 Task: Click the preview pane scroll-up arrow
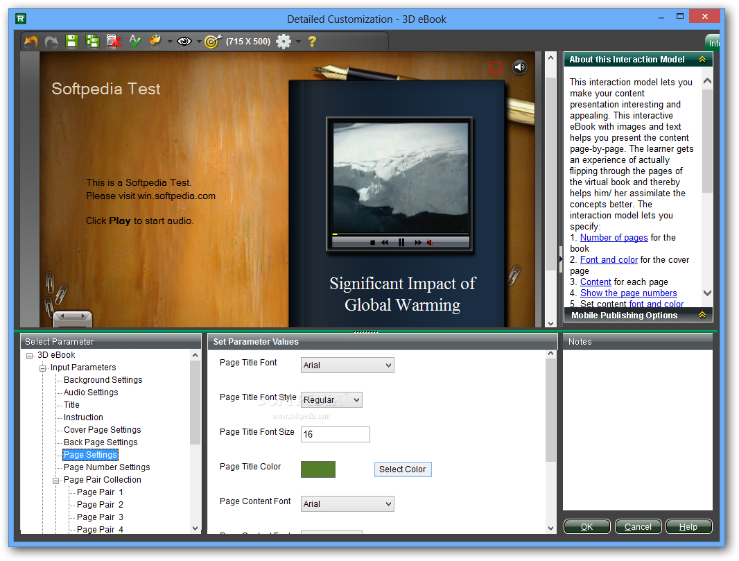click(x=550, y=58)
